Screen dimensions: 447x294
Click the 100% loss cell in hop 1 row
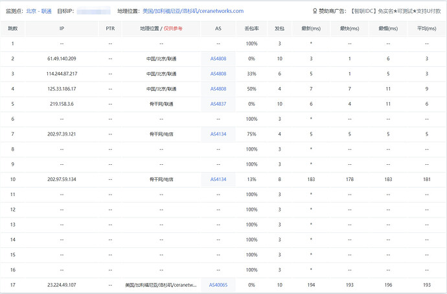click(252, 43)
